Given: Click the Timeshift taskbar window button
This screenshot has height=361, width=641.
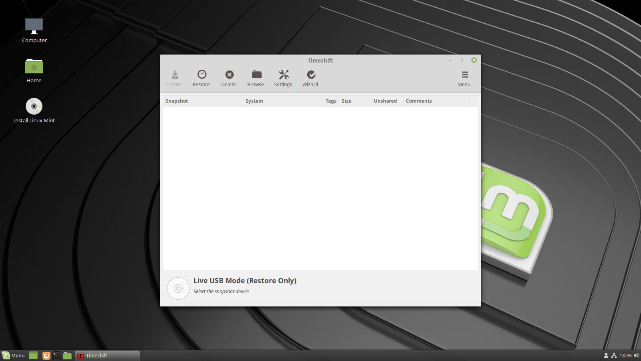Looking at the screenshot, I should pyautogui.click(x=107, y=355).
